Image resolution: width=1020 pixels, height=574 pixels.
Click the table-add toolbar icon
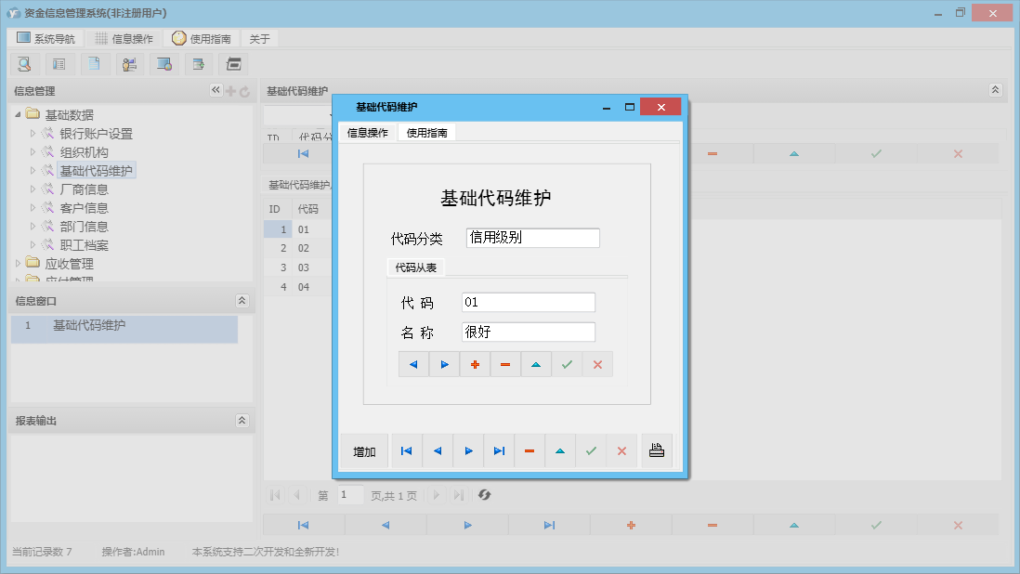click(199, 63)
